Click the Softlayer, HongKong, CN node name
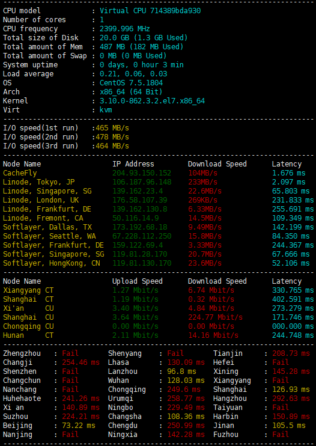 click(x=52, y=263)
